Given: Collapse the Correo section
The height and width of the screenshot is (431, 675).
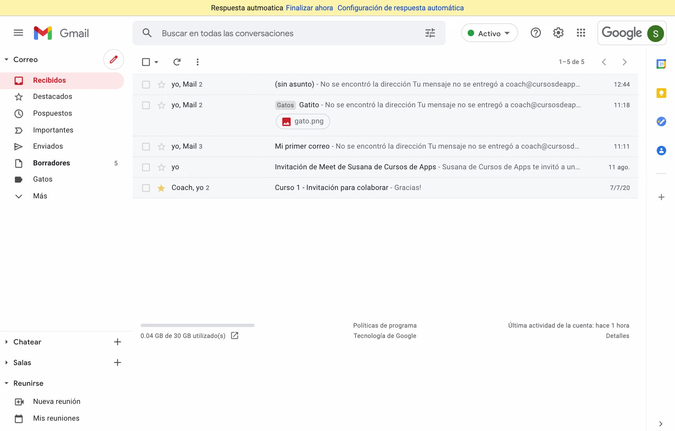Looking at the screenshot, I should pyautogui.click(x=6, y=59).
